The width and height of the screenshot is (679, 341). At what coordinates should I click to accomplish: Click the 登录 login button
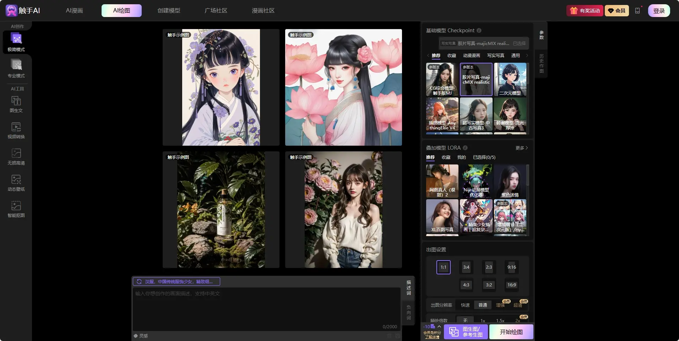coord(659,11)
